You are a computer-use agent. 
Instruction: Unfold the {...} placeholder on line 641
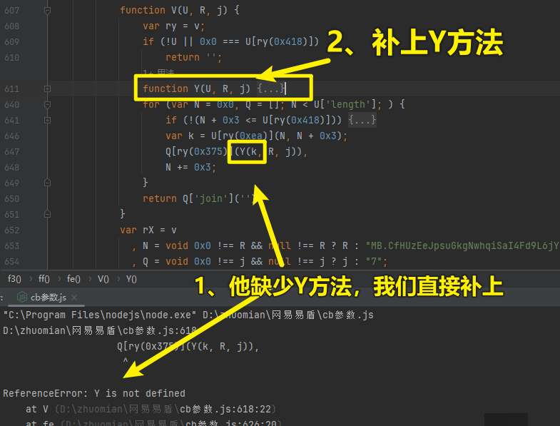(x=362, y=120)
